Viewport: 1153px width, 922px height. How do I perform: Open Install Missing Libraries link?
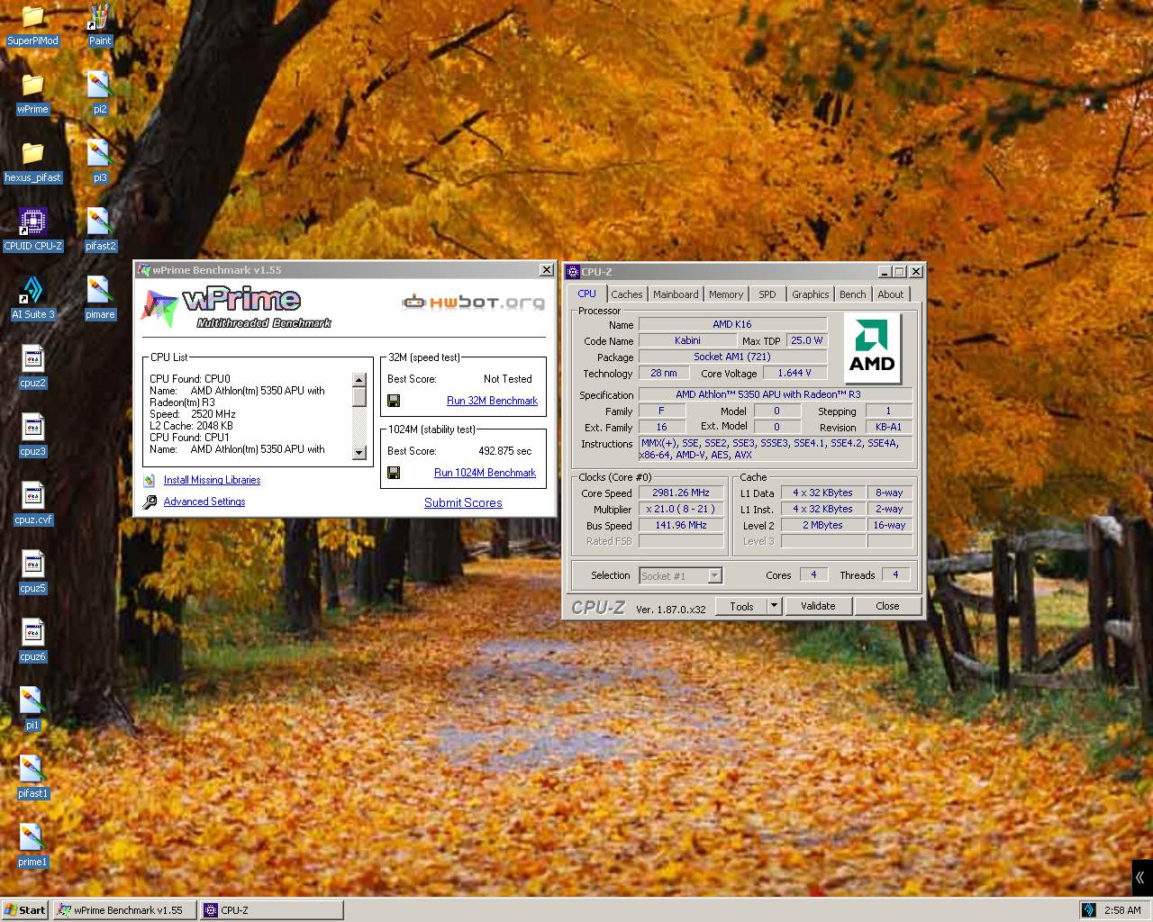point(212,481)
